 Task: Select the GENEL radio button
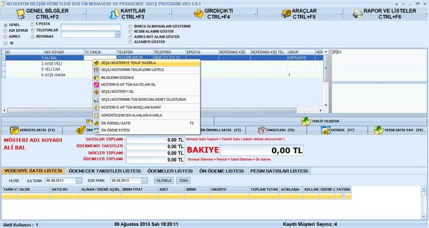[x=6, y=25]
